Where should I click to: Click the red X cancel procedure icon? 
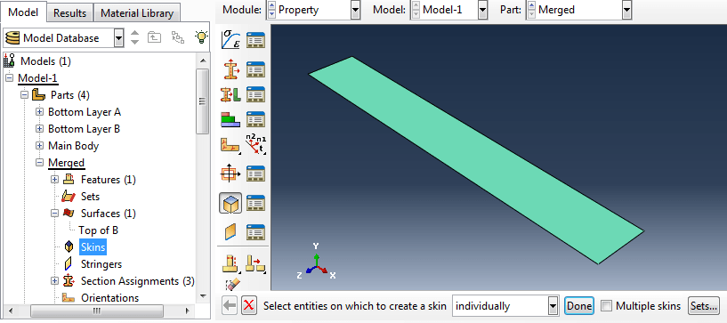249,306
